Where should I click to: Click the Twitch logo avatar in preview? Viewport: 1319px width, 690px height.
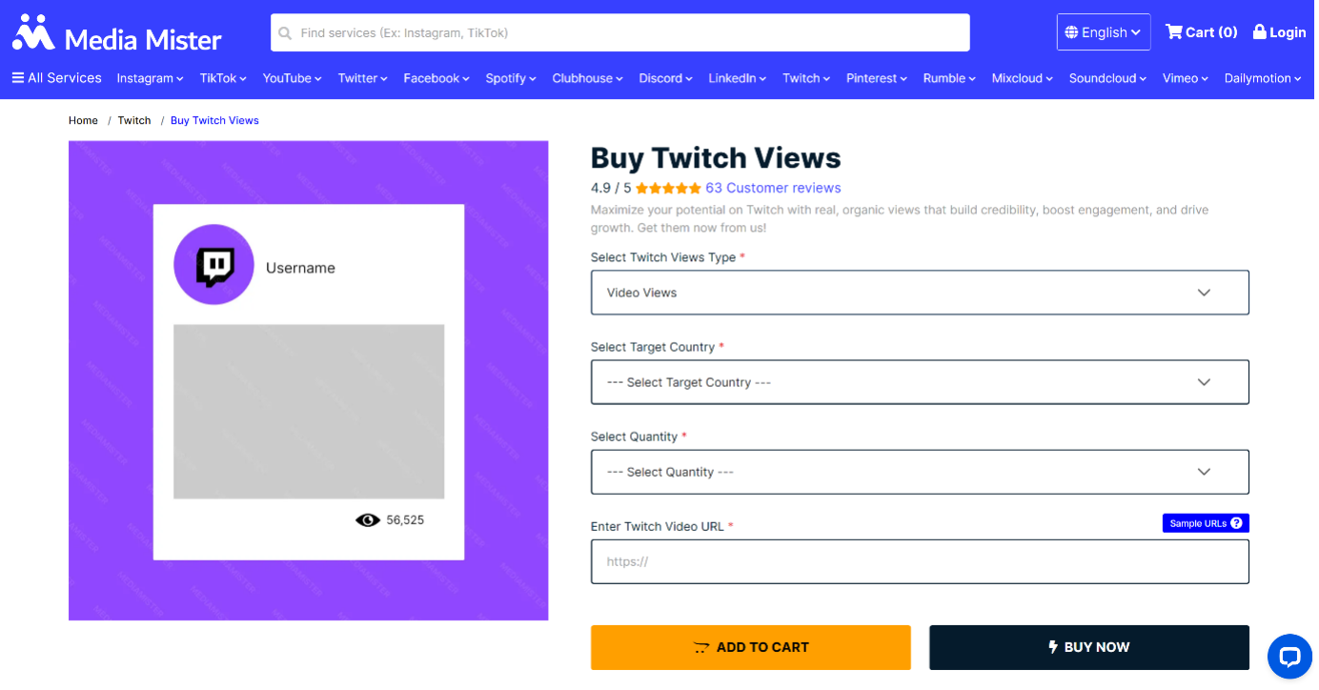[x=213, y=265]
